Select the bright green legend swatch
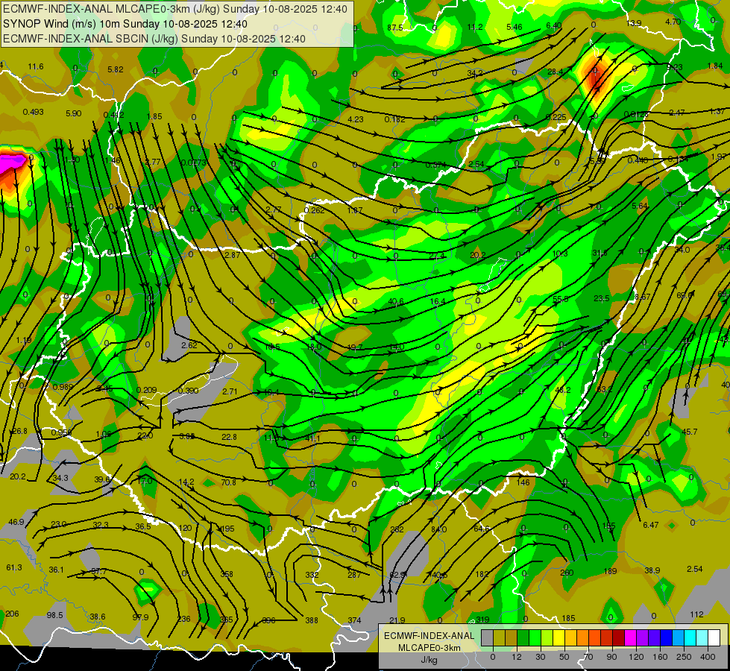Image resolution: width=730 pixels, height=671 pixels. pyautogui.click(x=535, y=637)
